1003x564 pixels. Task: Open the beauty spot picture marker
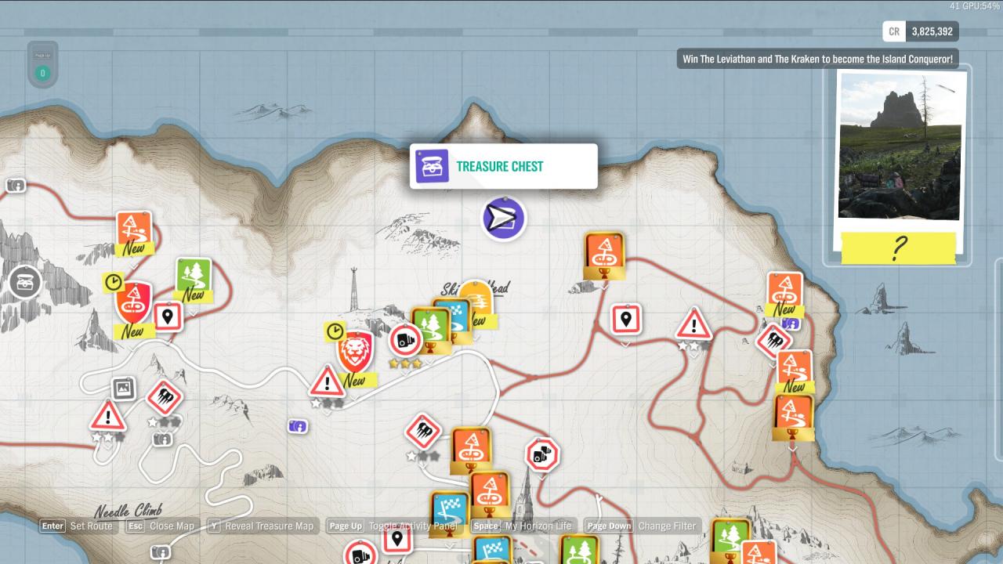click(x=122, y=389)
